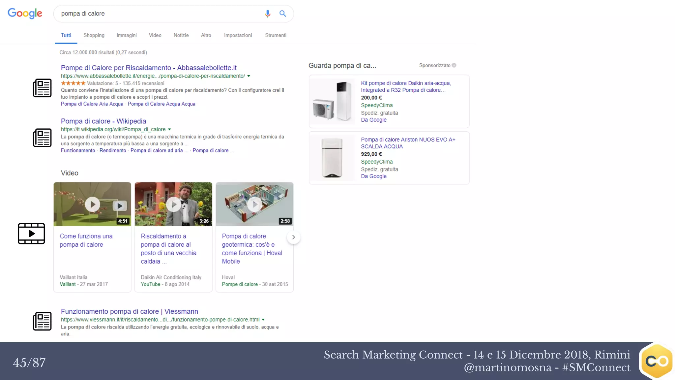
Task: Select the Tutti tab
Action: [x=66, y=35]
